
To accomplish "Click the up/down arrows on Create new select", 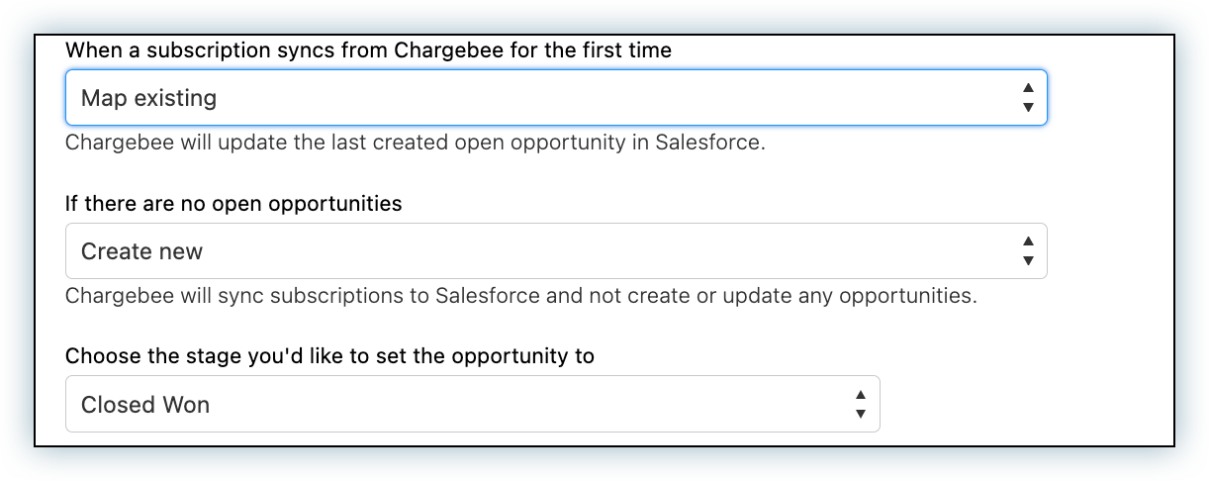I will pos(1028,251).
